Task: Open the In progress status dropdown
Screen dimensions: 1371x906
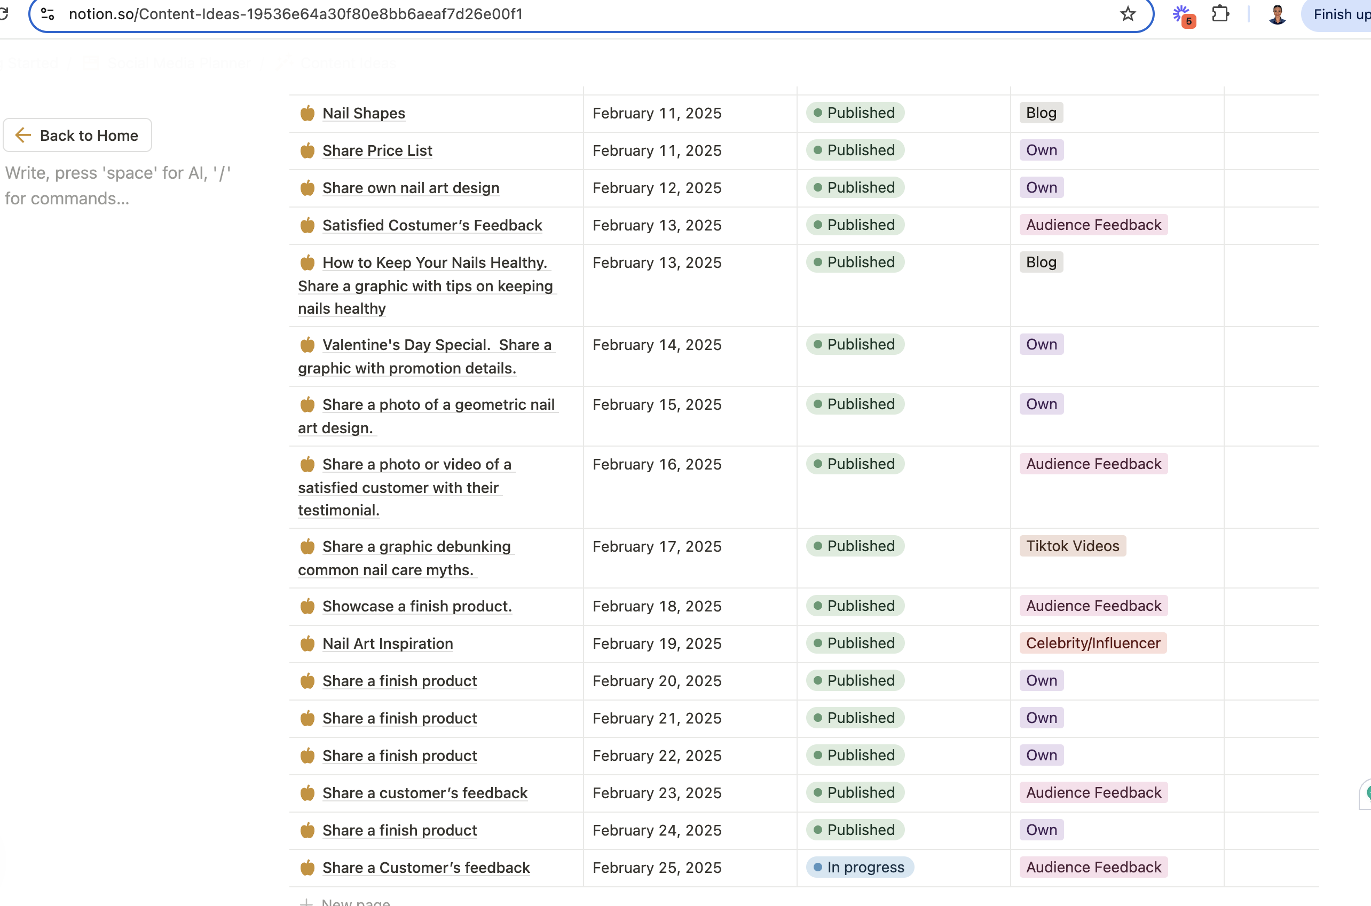Action: (x=860, y=867)
